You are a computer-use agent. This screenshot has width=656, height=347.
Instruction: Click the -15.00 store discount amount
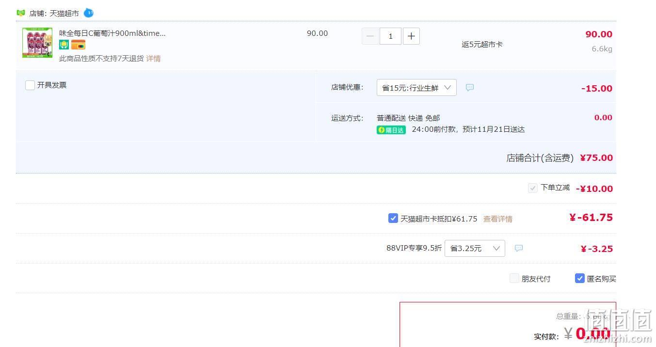pos(597,88)
